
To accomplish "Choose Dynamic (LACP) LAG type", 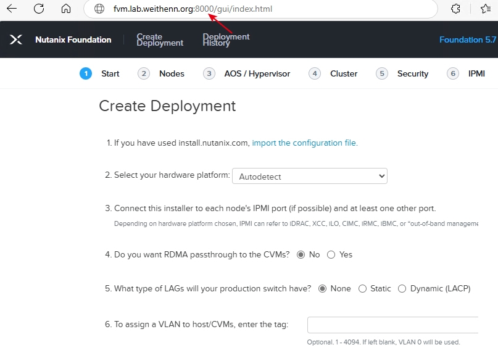I will (402, 289).
